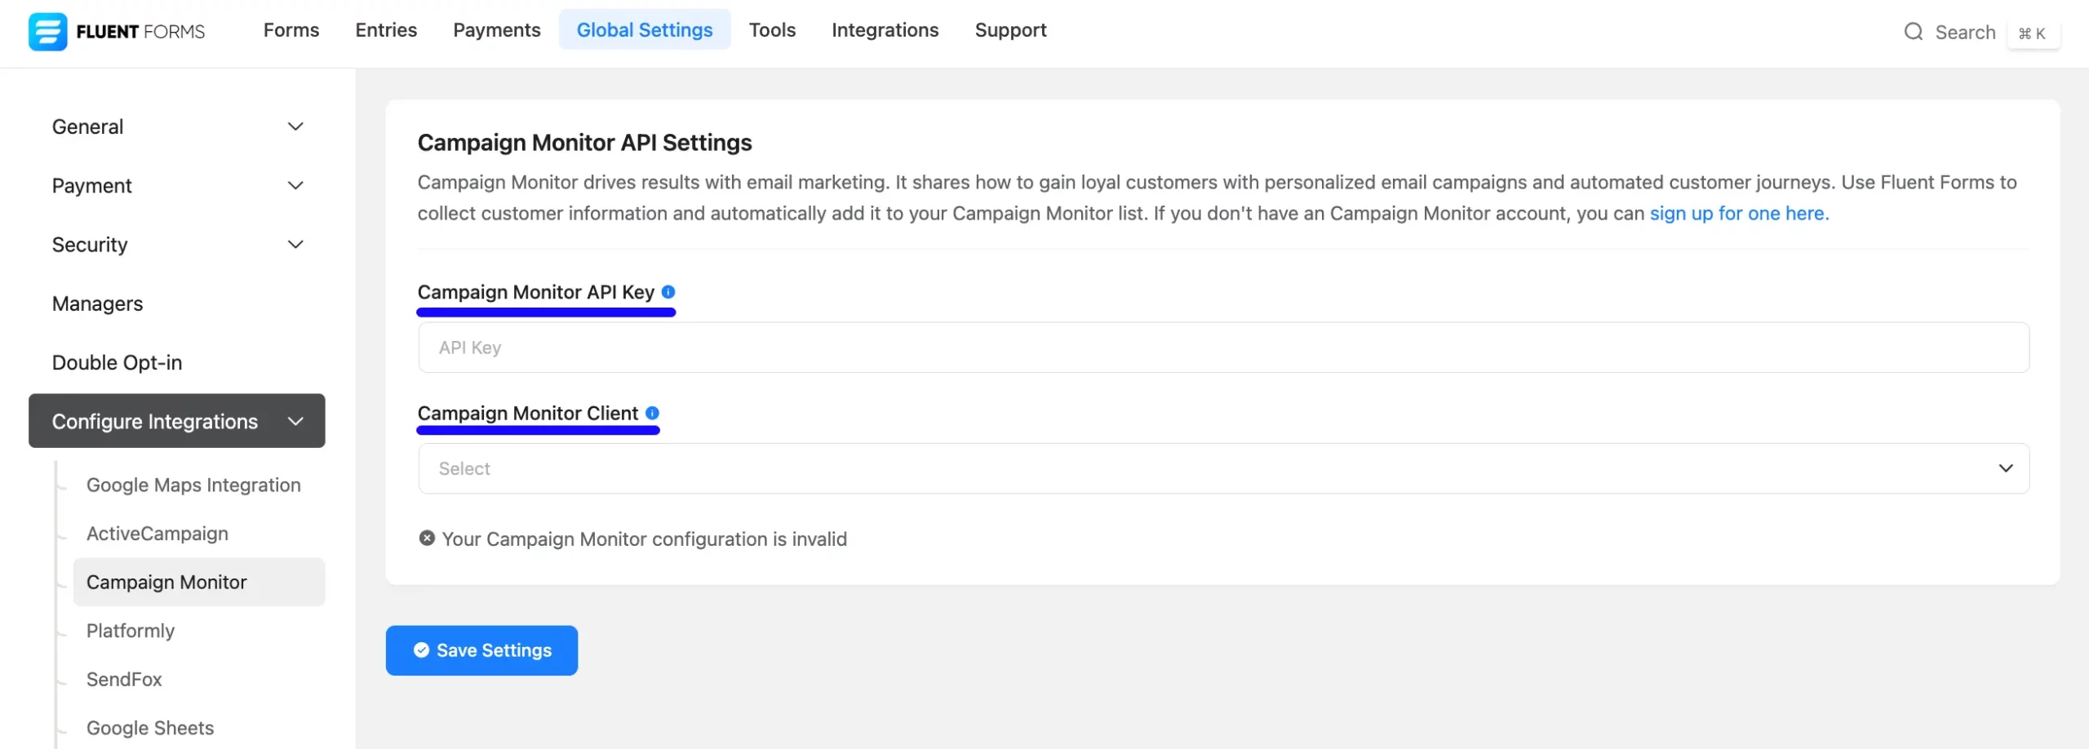Open the Integrations menu
The image size is (2089, 749).
pyautogui.click(x=885, y=30)
